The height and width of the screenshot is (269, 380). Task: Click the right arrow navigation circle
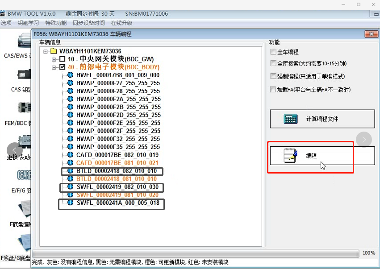pos(364,140)
